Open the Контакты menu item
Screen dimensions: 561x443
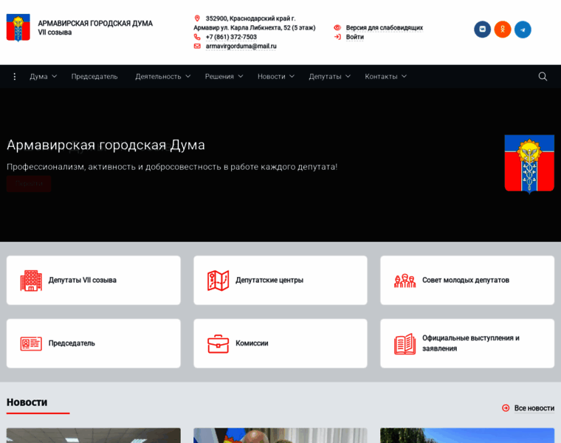tap(385, 76)
